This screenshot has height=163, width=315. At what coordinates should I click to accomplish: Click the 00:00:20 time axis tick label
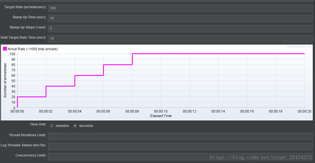point(304,111)
